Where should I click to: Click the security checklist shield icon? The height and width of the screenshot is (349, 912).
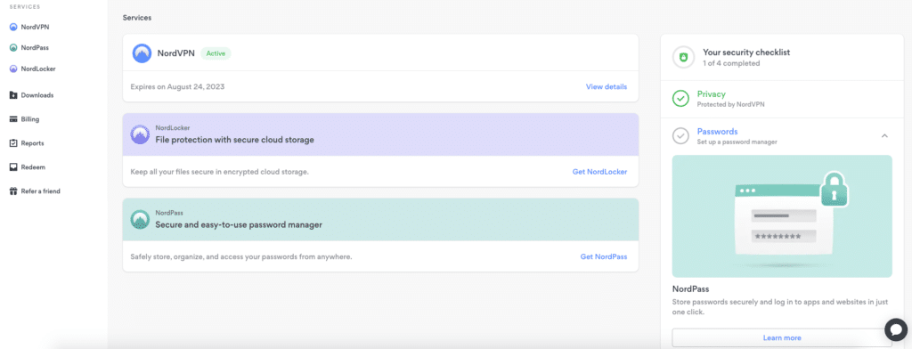coord(683,57)
